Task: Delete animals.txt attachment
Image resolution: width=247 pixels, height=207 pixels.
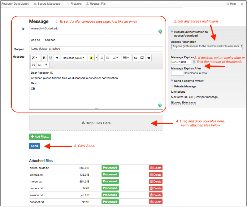Action: [156, 175]
